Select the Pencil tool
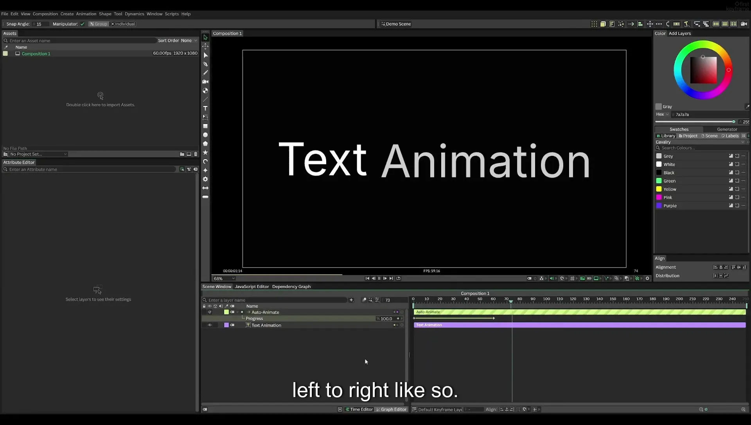This screenshot has width=751, height=425. 205,73
